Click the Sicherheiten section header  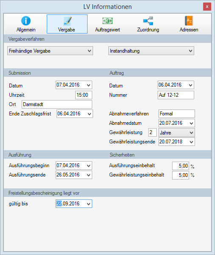122,155
